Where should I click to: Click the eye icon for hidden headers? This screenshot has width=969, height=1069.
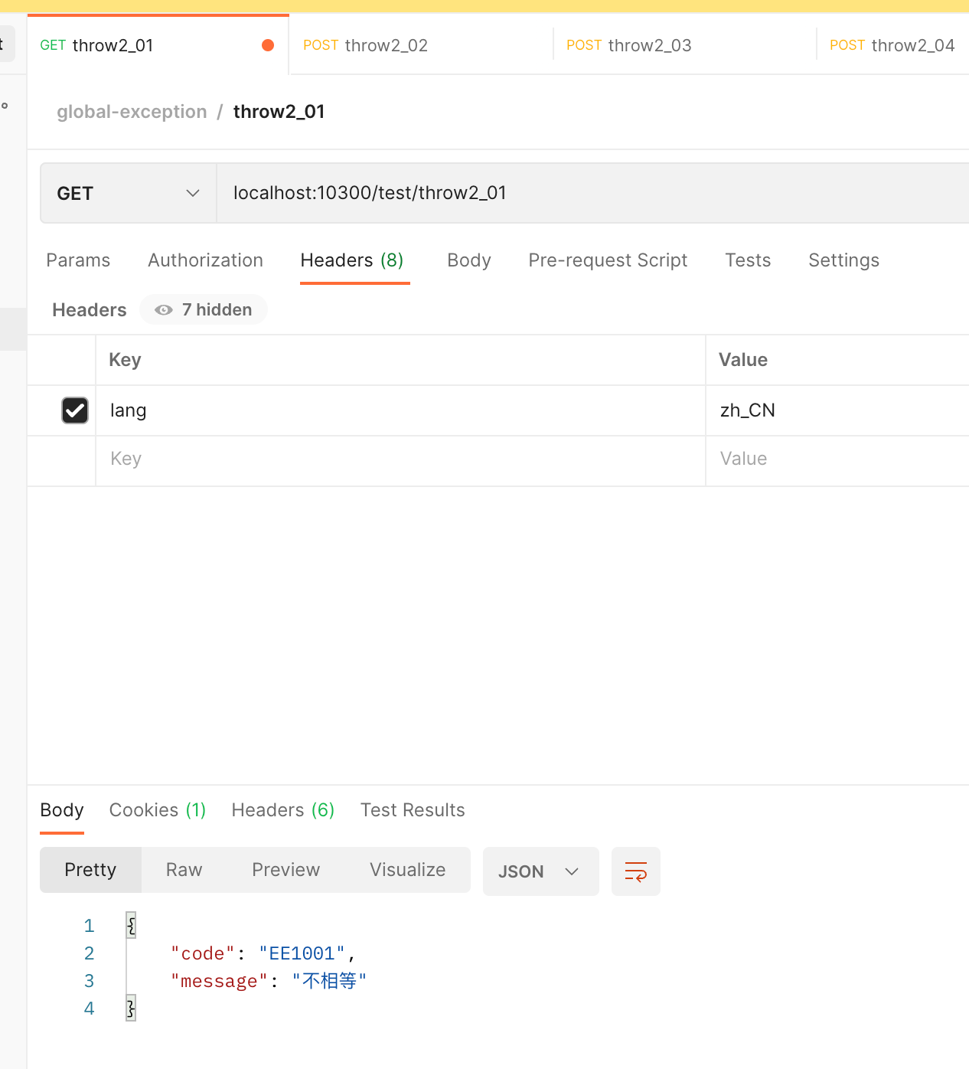(x=163, y=310)
